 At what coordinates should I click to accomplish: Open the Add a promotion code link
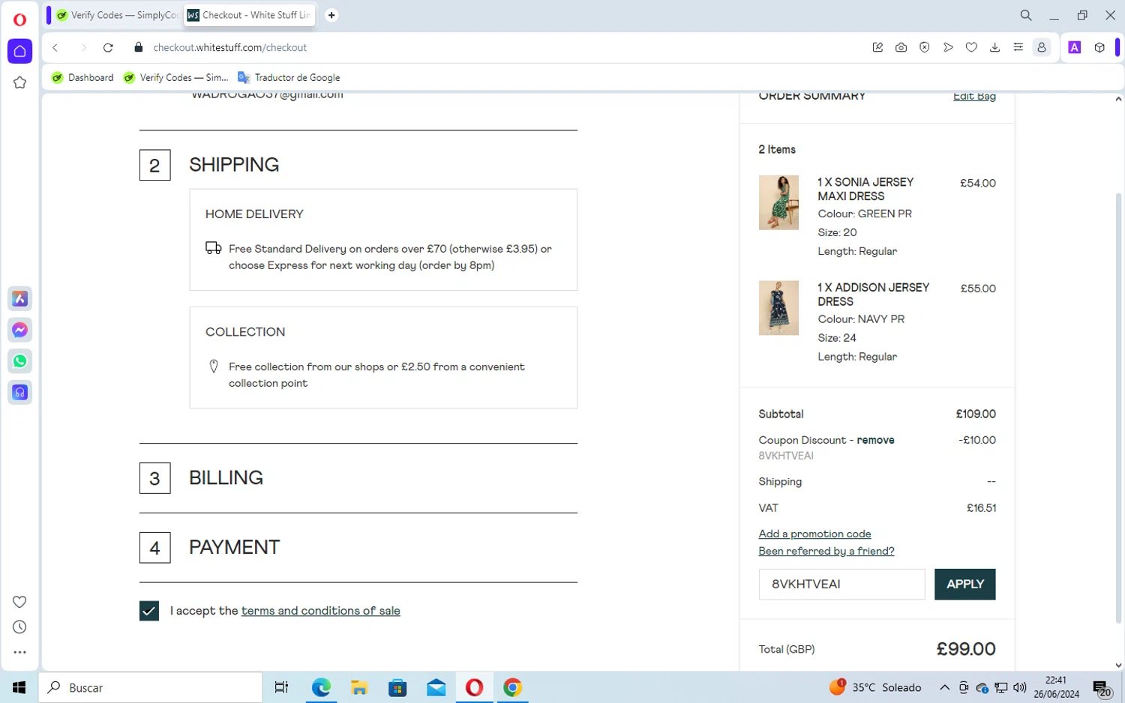pos(814,534)
